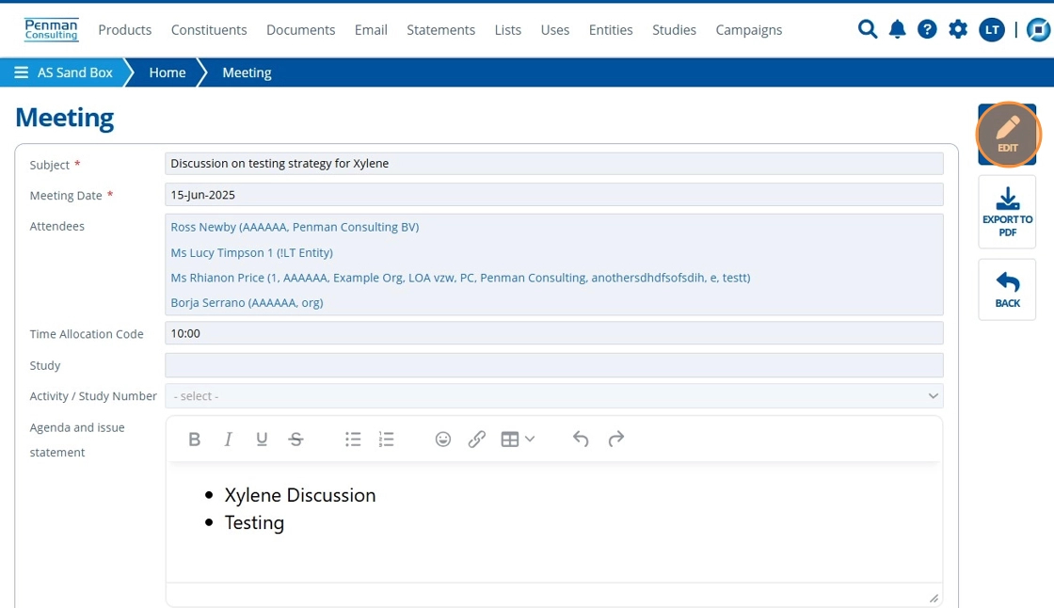Redo the last editor change

(x=615, y=440)
